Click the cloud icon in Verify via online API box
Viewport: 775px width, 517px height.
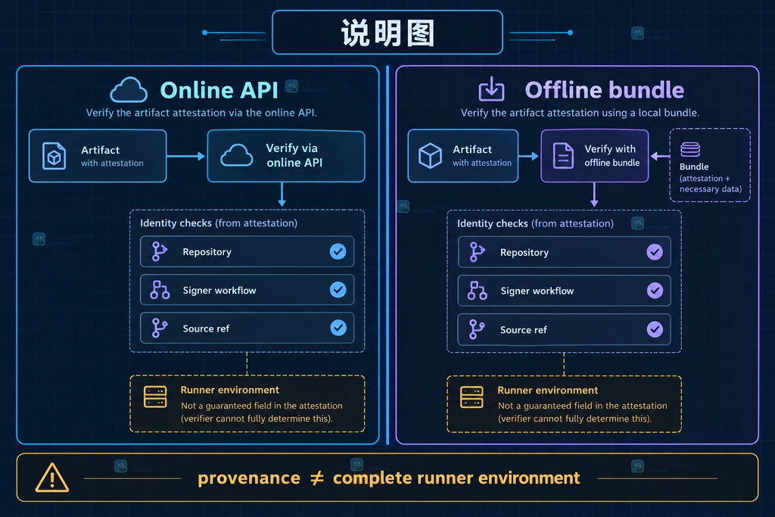click(x=236, y=155)
